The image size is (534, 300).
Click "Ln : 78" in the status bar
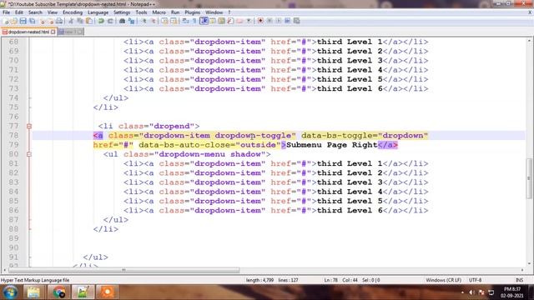click(x=330, y=280)
